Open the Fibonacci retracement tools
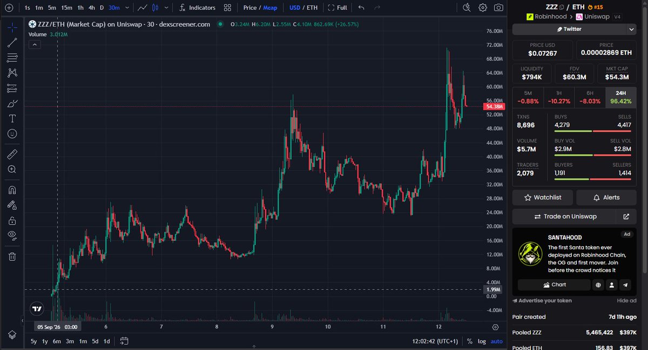The image size is (648, 350). [x=12, y=58]
